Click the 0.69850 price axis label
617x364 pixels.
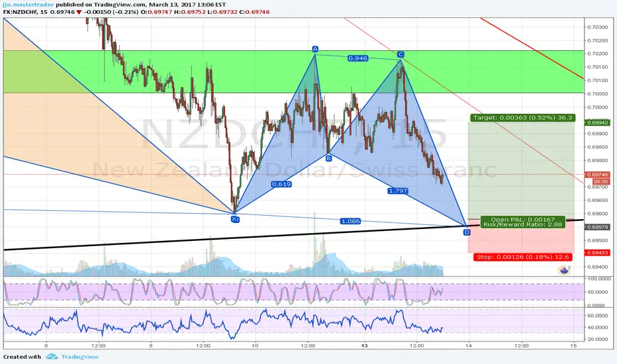tap(597, 147)
